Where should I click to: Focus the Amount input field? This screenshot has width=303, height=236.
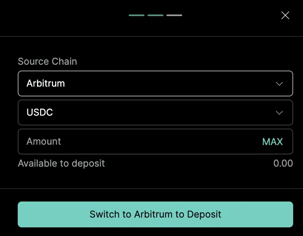point(138,142)
